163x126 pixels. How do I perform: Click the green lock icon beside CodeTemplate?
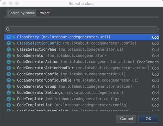(x=14, y=99)
